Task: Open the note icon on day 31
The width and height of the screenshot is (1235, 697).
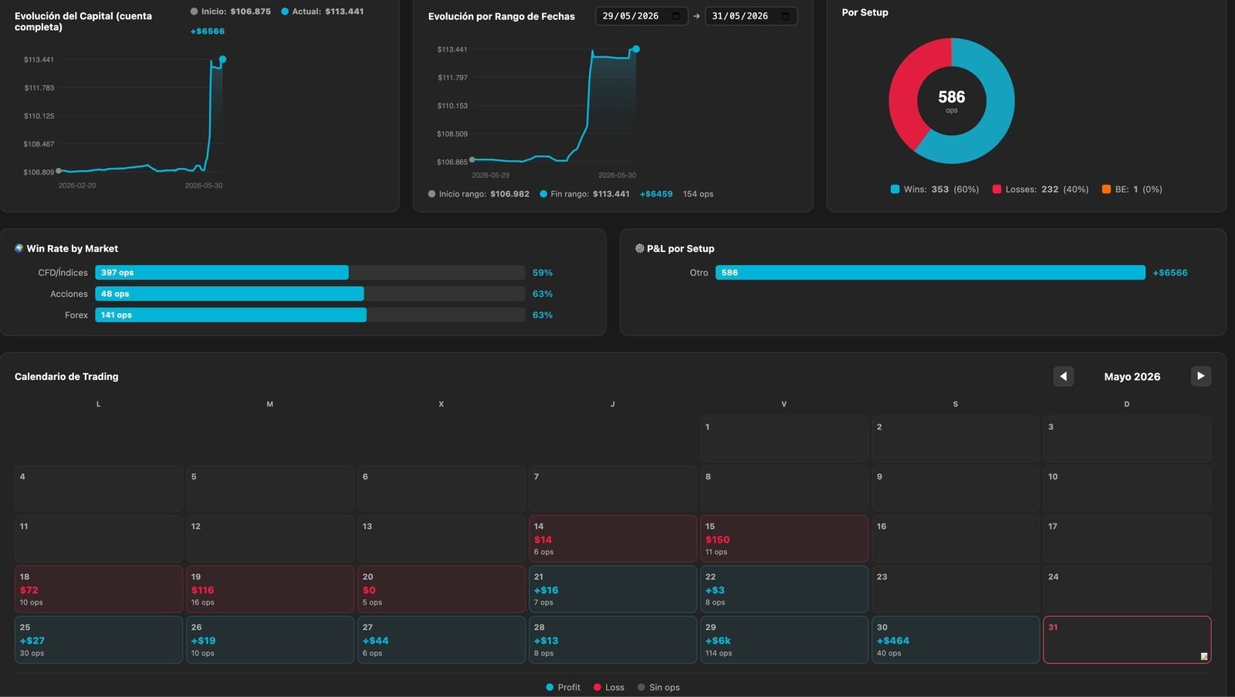Action: pos(1203,656)
